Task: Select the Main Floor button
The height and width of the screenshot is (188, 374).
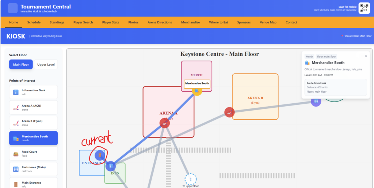Action: click(21, 65)
